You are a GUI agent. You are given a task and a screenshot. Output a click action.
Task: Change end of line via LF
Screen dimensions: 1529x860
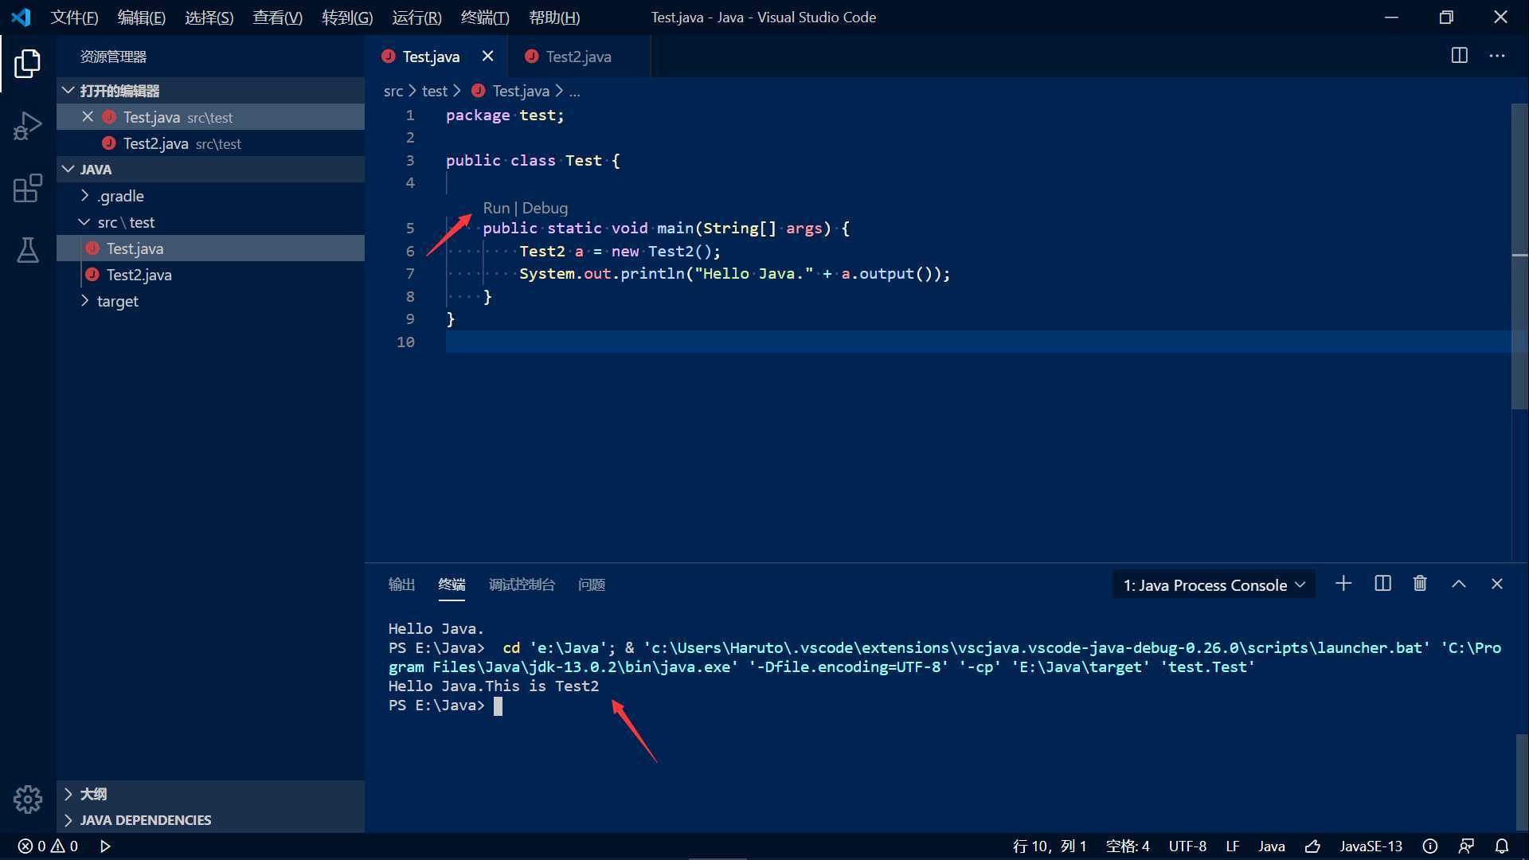1233,846
